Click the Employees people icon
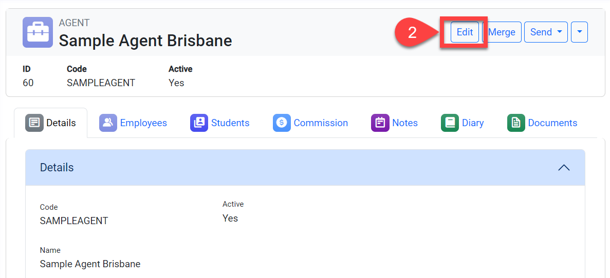The width and height of the screenshot is (610, 278). click(108, 123)
